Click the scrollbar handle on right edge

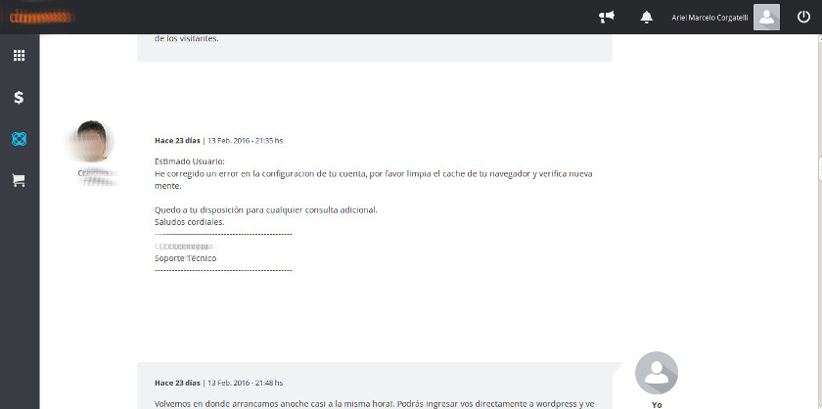click(818, 166)
